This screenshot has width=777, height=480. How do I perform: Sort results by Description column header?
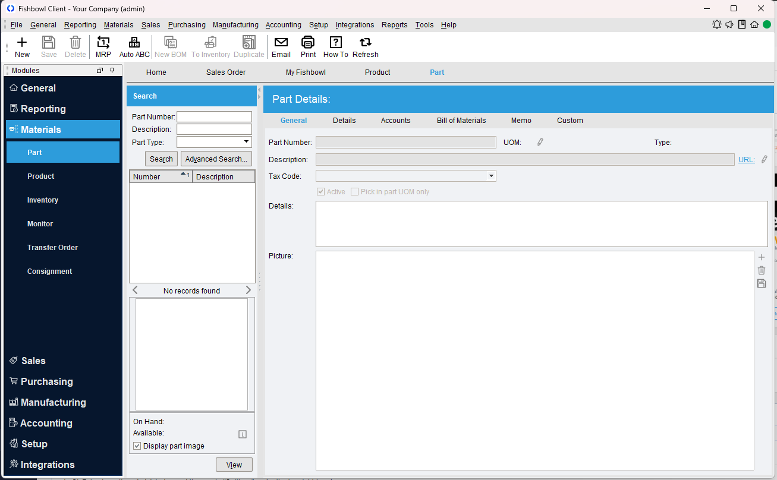(224, 176)
